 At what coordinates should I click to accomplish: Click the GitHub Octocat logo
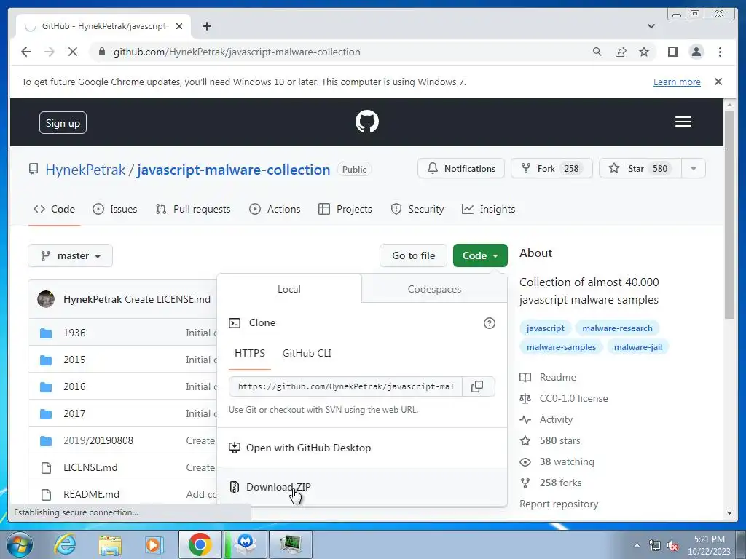coord(367,122)
